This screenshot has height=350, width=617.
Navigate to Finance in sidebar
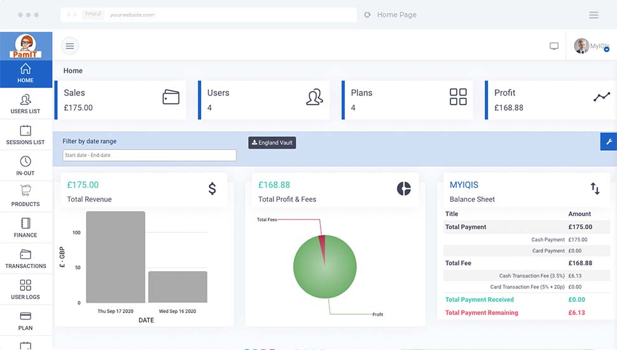(25, 228)
